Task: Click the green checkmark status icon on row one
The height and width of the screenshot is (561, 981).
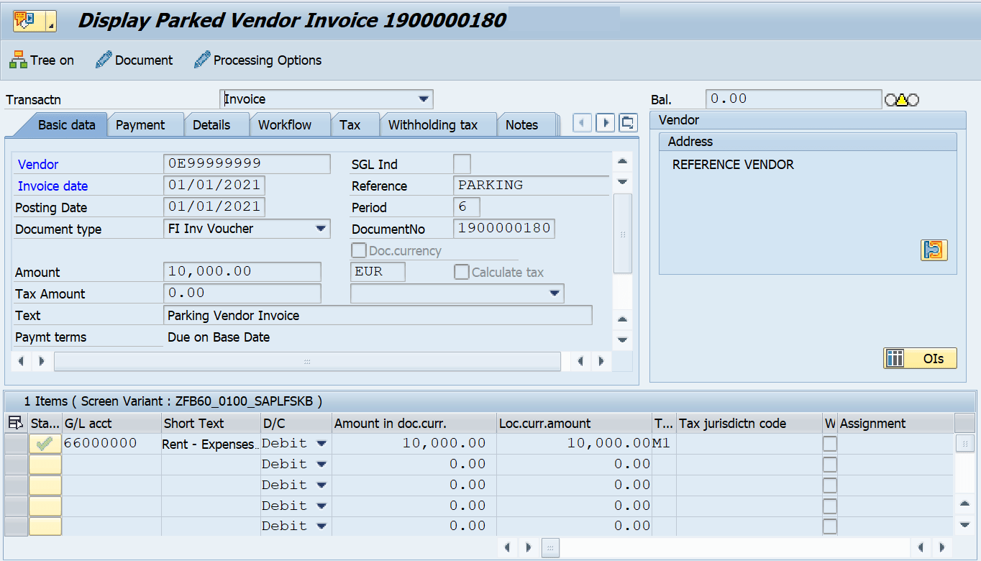Action: [45, 443]
